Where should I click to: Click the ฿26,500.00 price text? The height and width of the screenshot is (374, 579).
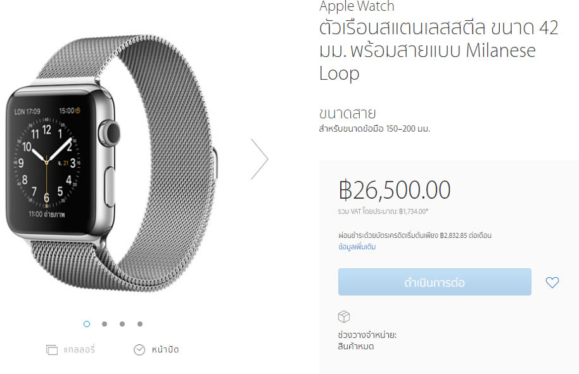(395, 190)
